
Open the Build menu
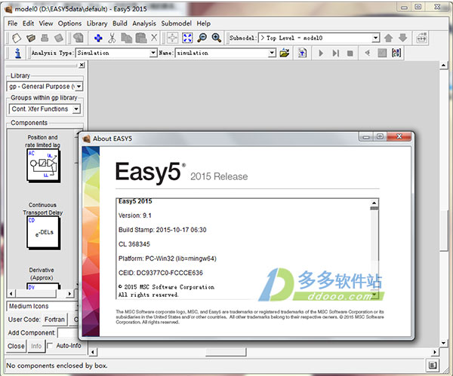[119, 23]
